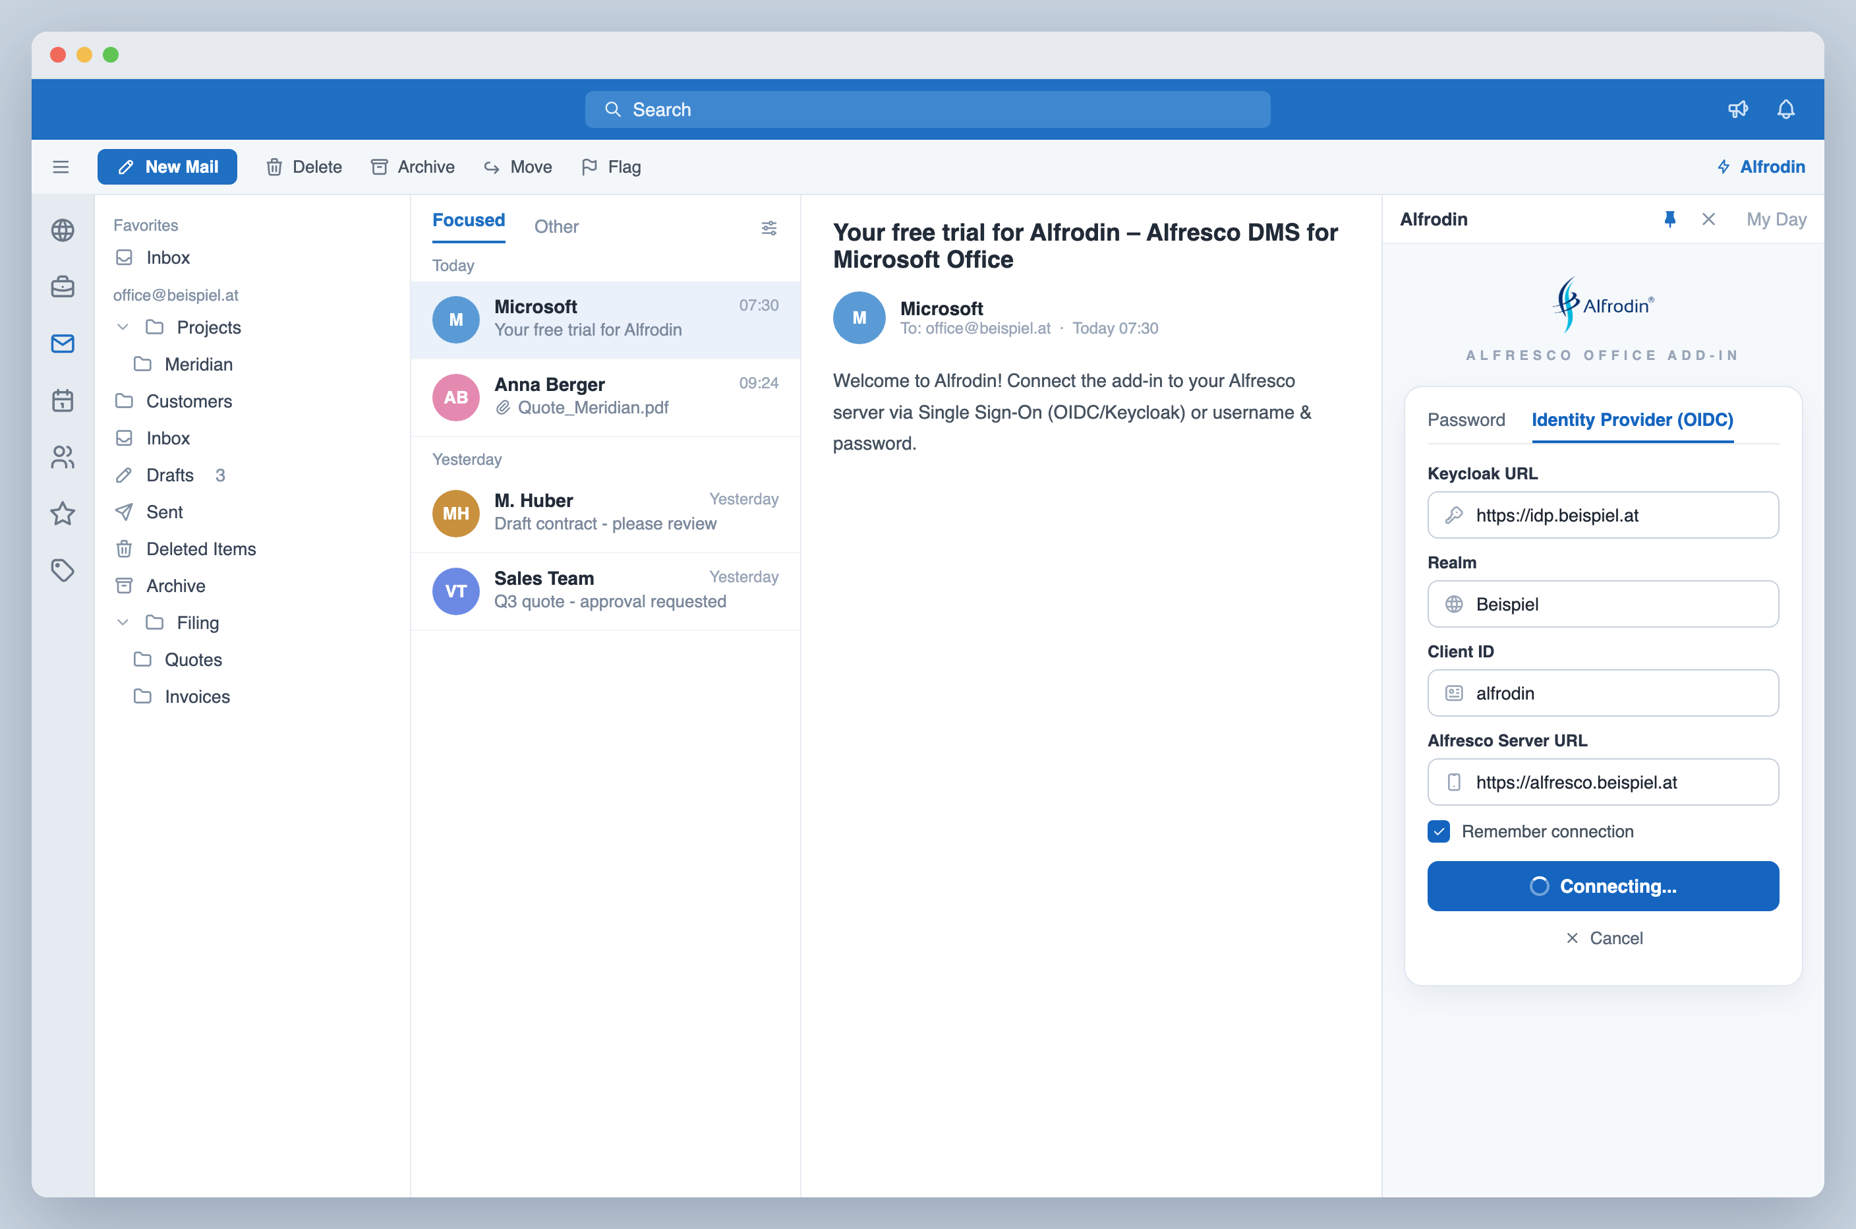Open the briefcase icon in left rail
1856x1229 pixels.
63,287
